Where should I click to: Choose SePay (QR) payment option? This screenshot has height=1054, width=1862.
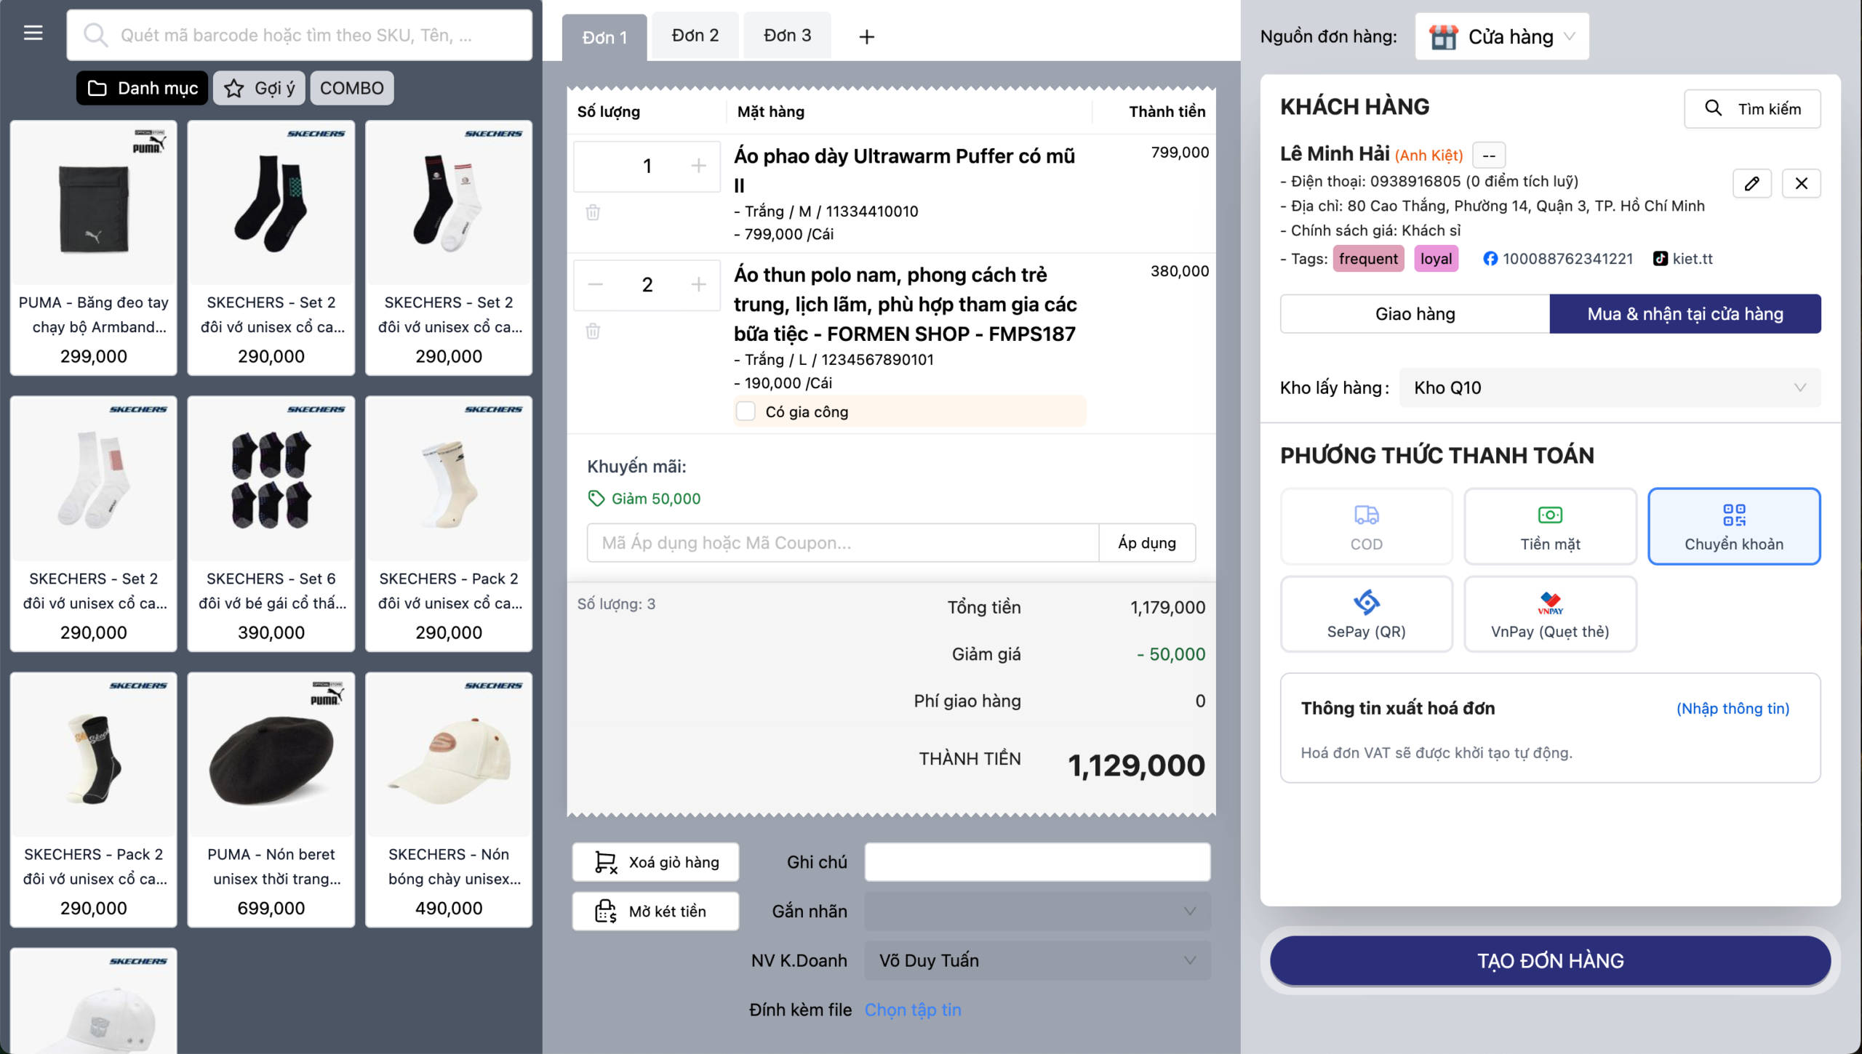pos(1366,614)
